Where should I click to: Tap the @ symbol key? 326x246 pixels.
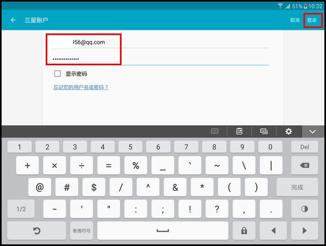[40, 187]
